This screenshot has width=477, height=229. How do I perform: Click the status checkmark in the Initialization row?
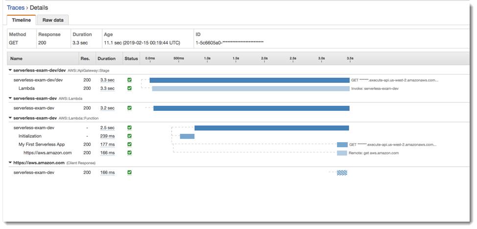point(129,136)
